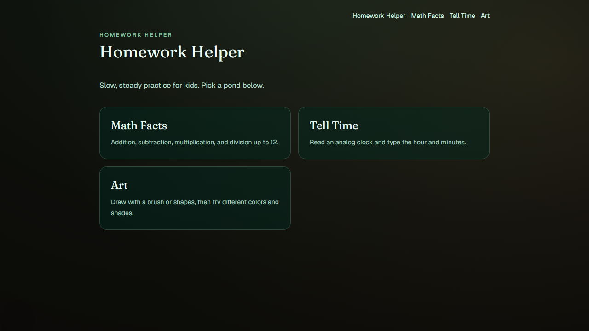
Task: Click the large "Homework Helper" page heading
Action: pos(172,52)
